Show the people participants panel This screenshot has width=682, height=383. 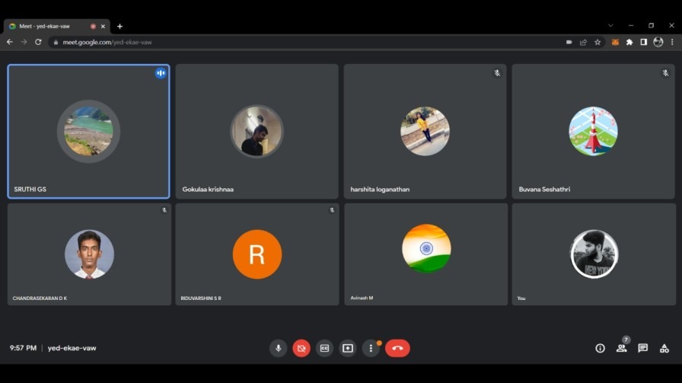click(621, 348)
